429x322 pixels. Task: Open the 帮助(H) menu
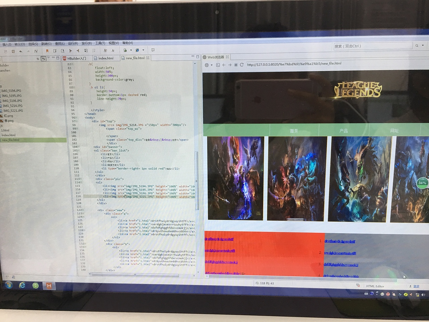[x=127, y=43]
